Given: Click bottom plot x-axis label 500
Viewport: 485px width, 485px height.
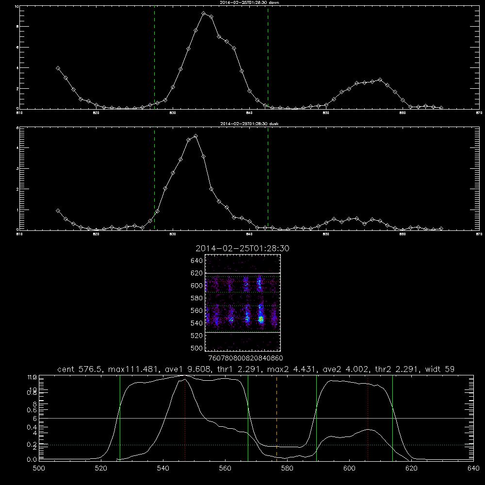Looking at the screenshot, I should click(39, 469).
